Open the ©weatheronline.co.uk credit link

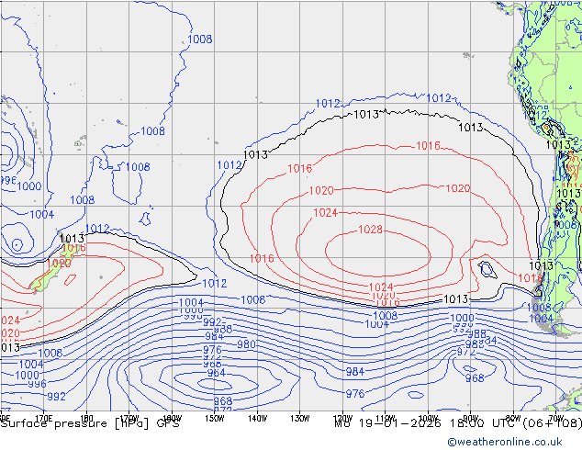[x=504, y=442]
